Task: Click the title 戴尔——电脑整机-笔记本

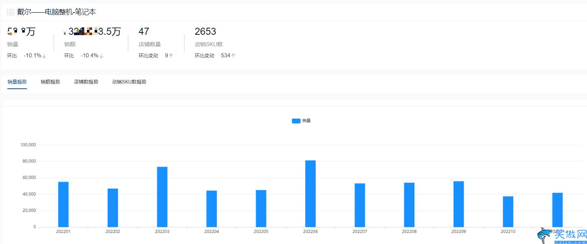Action: (57, 12)
